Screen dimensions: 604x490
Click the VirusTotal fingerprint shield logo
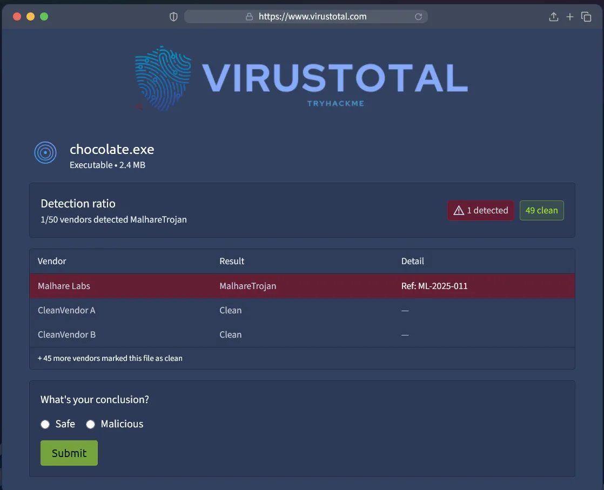(163, 77)
